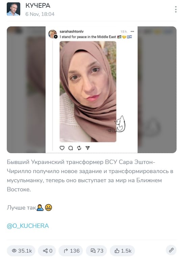The width and height of the screenshot is (184, 258).
Task: Open the three-dot post options menu
Action: [x=176, y=9]
